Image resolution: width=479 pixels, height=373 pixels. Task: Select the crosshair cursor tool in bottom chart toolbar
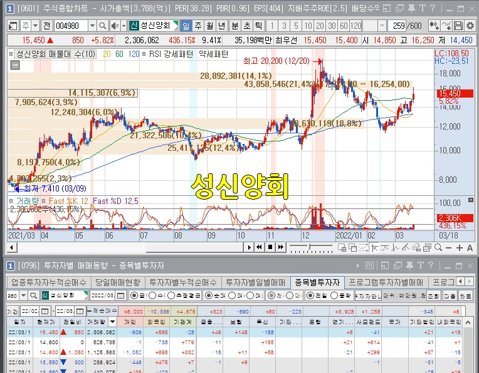click(374, 248)
